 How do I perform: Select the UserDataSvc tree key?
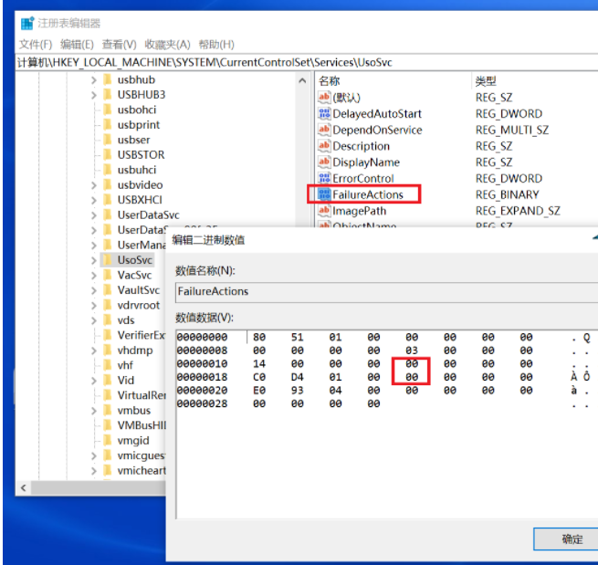[148, 215]
